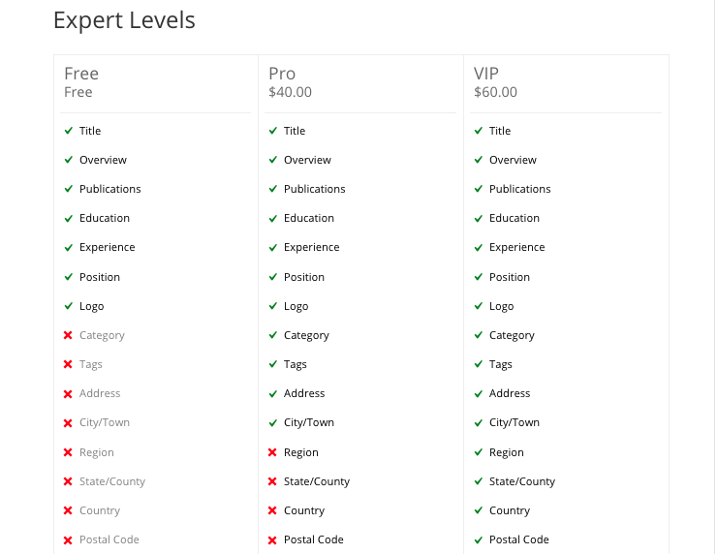Select the Pro plan title
Screen dimensions: 718x554
tap(282, 74)
